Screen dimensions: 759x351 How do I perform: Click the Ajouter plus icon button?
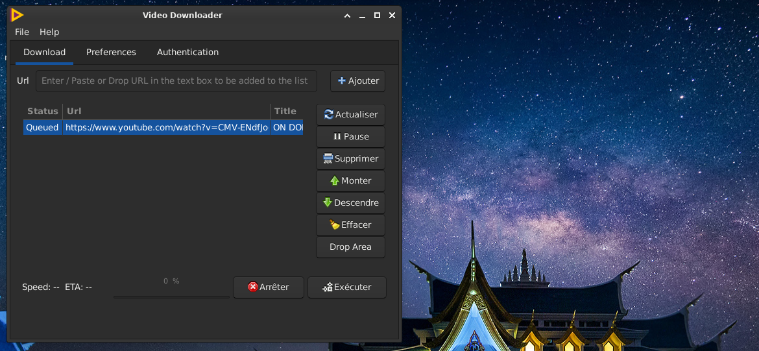click(358, 81)
